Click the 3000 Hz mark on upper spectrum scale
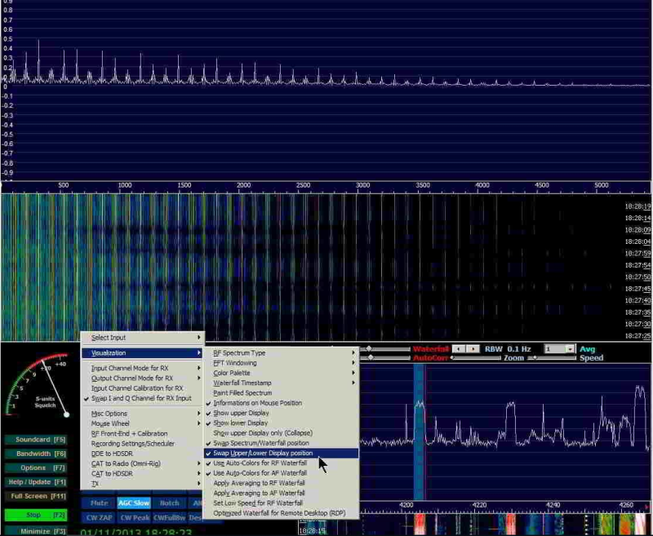This screenshot has width=653, height=536. [363, 186]
